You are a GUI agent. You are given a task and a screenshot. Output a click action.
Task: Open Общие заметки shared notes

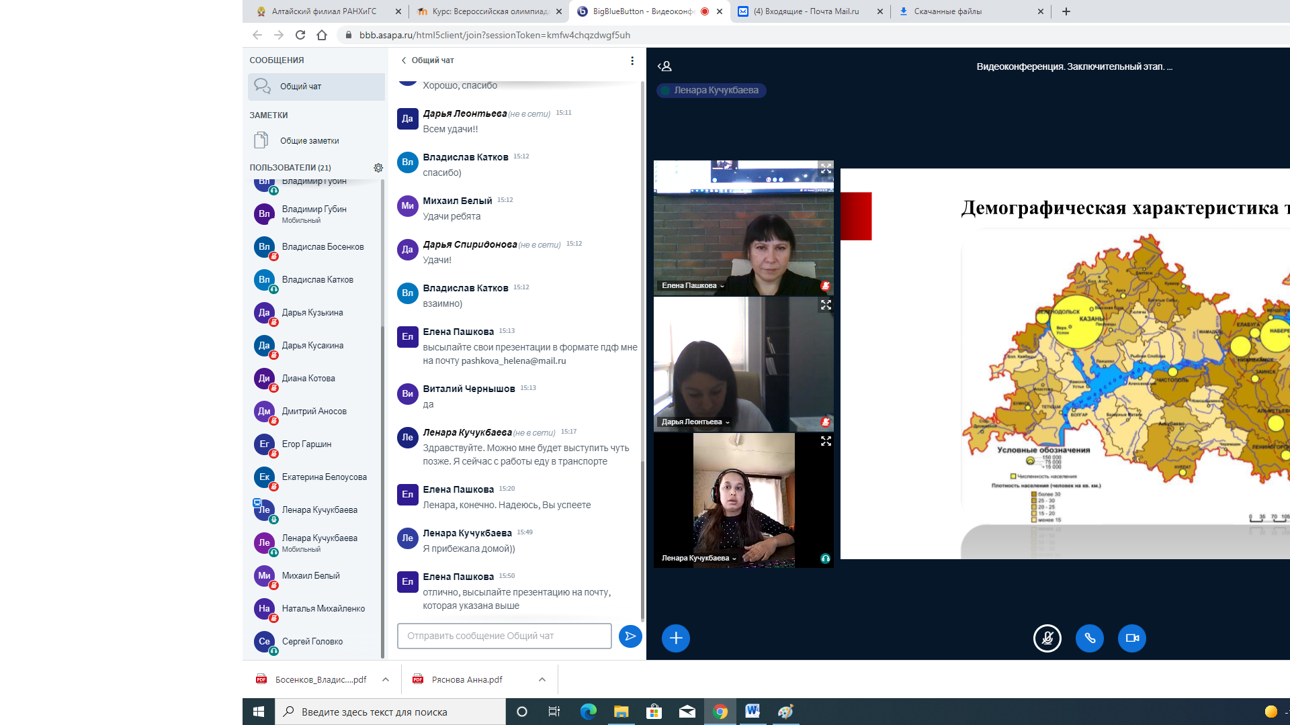point(316,141)
